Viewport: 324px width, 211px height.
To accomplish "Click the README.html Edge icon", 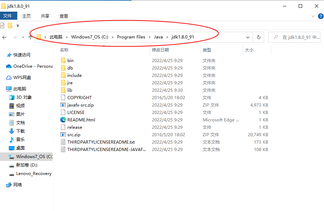I will 63,120.
